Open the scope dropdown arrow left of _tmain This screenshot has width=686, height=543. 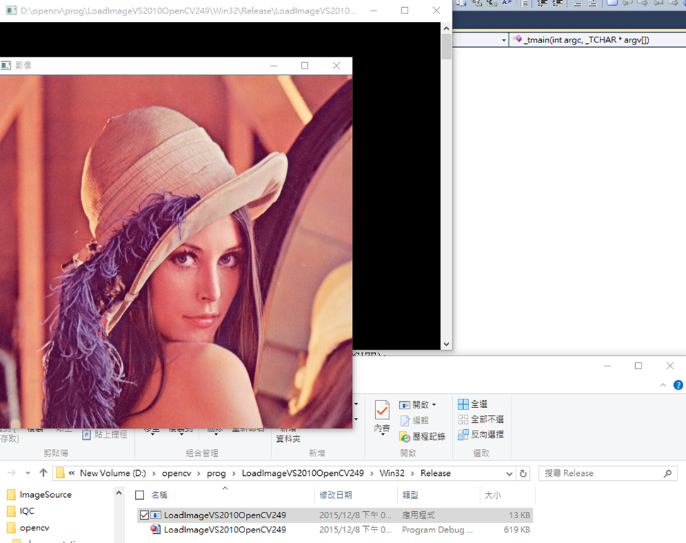504,40
